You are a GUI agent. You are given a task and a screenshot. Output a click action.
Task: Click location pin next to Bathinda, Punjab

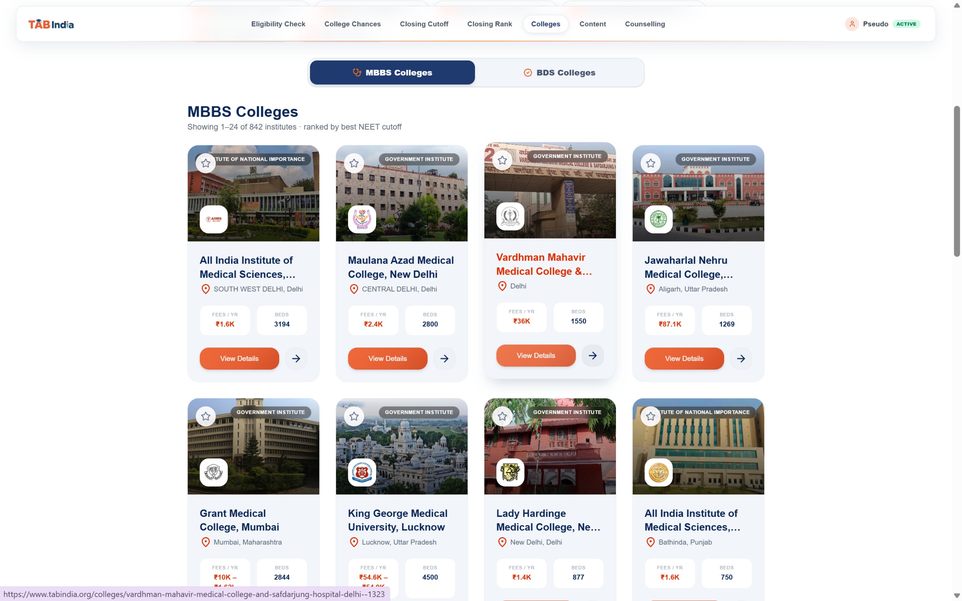[650, 542]
